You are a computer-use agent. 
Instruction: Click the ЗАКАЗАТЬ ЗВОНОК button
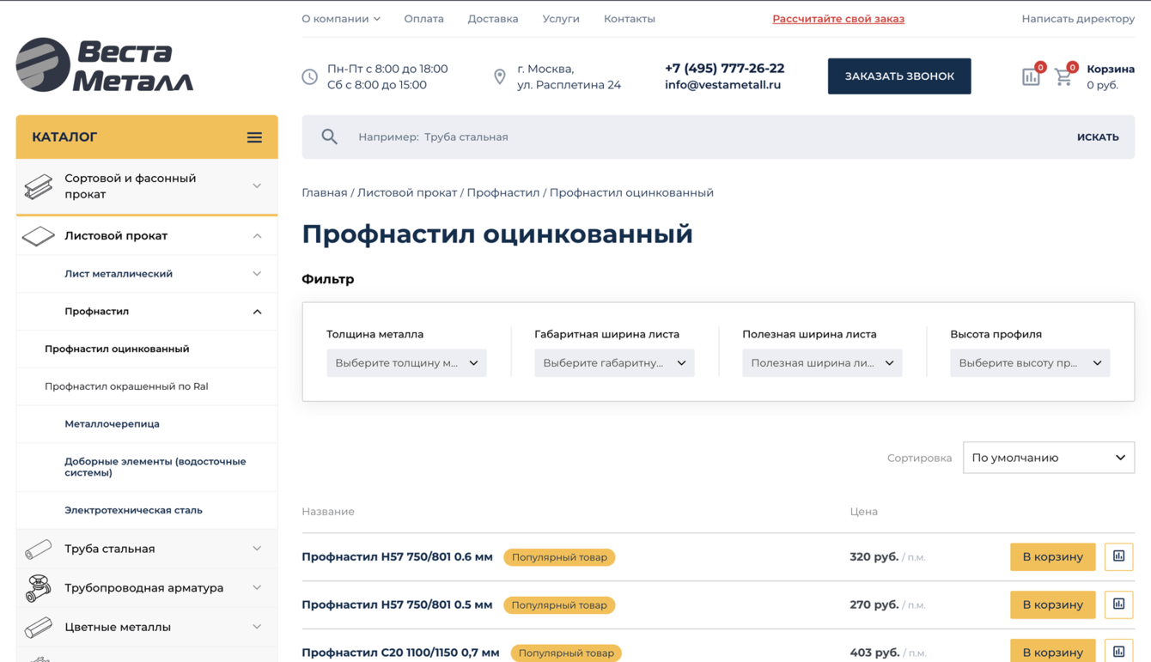pos(899,76)
